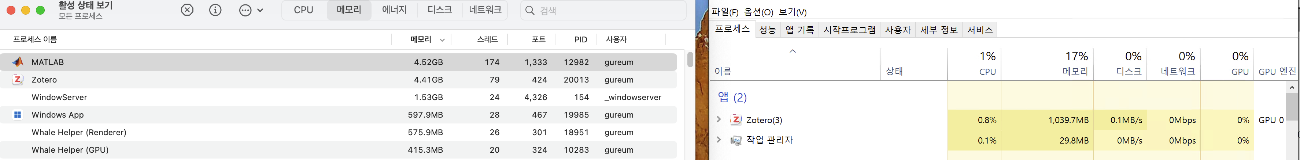Open the 앱 기록 tab
The image size is (1300, 160).
[x=800, y=30]
